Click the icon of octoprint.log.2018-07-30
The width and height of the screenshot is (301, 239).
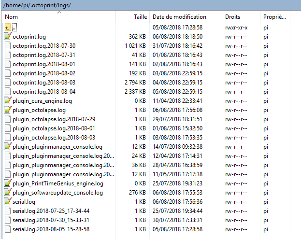click(8, 46)
